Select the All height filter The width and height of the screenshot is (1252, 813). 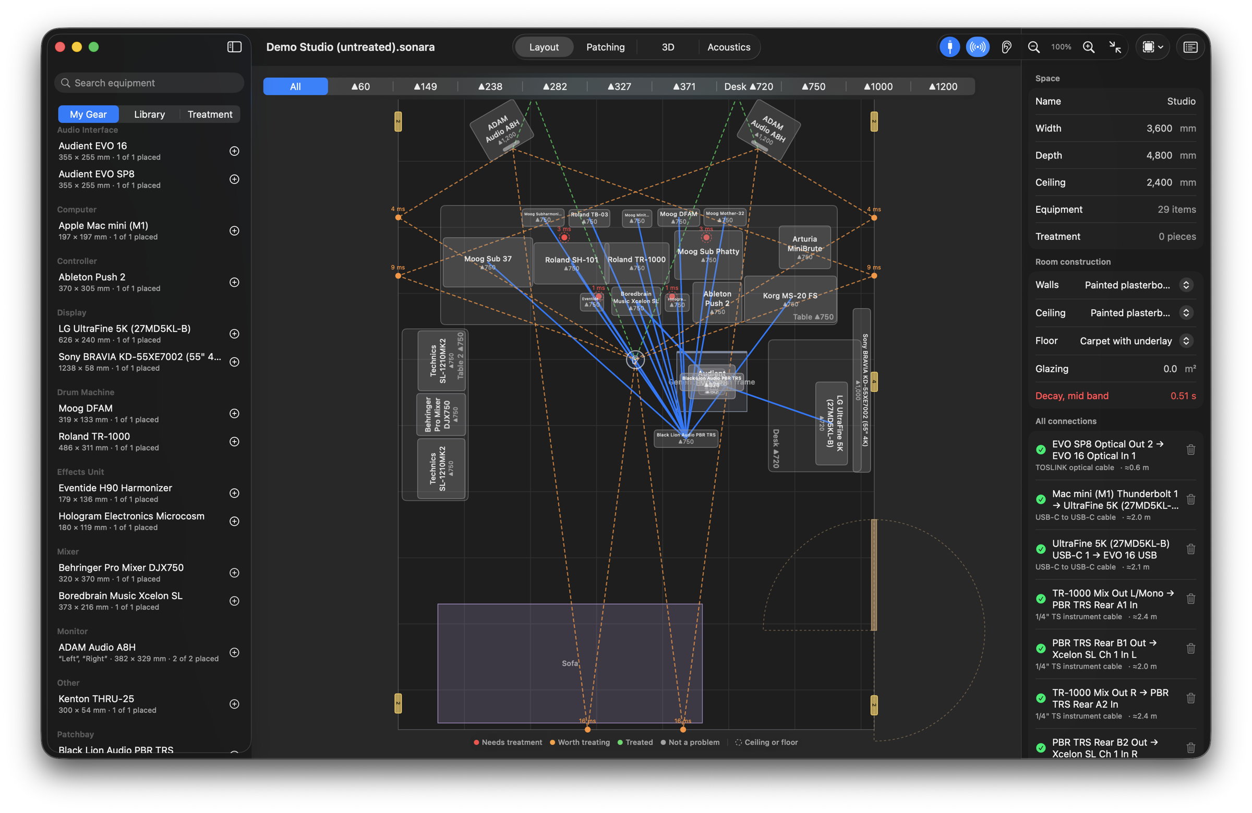[x=296, y=87]
